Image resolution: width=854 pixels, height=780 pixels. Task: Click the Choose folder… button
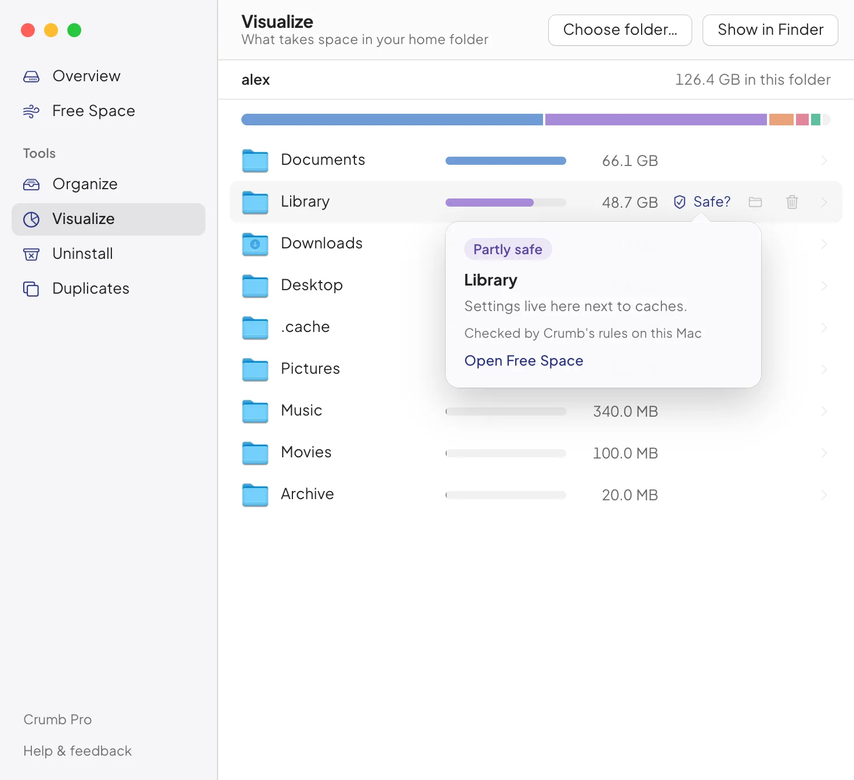pos(620,30)
